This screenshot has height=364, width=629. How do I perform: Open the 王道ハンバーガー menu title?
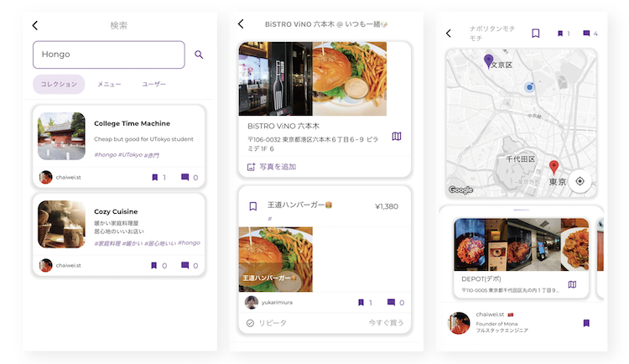(299, 205)
